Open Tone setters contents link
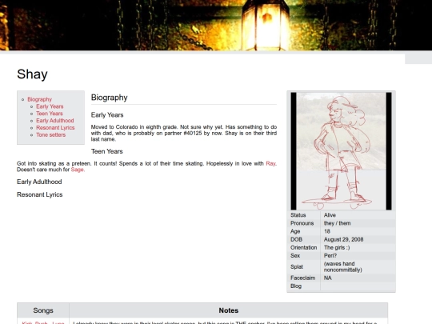This screenshot has height=324, width=432. [x=51, y=135]
